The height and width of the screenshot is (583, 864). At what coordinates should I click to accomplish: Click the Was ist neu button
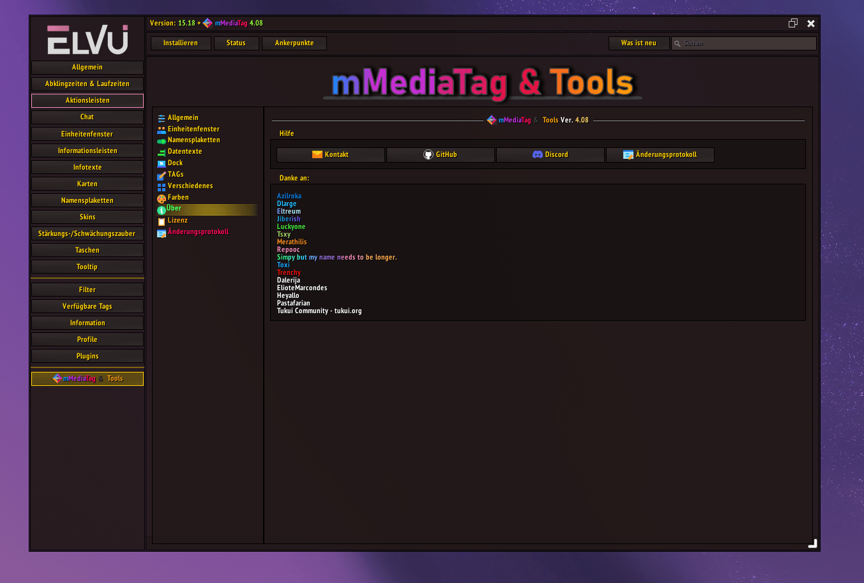click(639, 43)
